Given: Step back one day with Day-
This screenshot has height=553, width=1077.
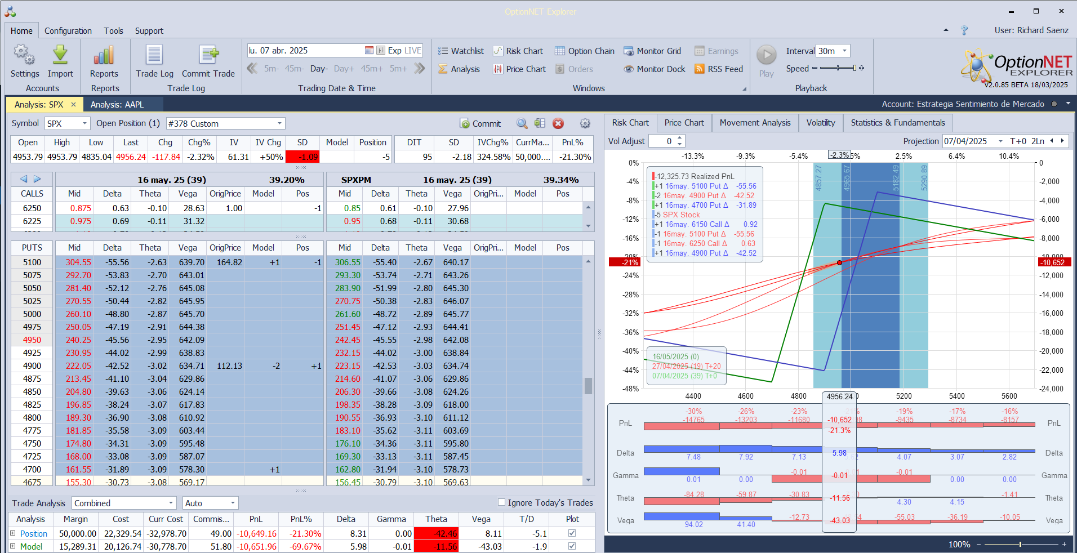Looking at the screenshot, I should pos(319,69).
